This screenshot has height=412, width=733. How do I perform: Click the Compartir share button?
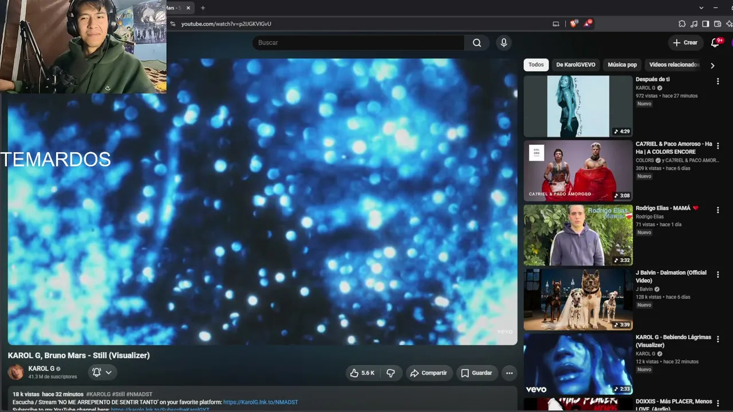(x=429, y=373)
